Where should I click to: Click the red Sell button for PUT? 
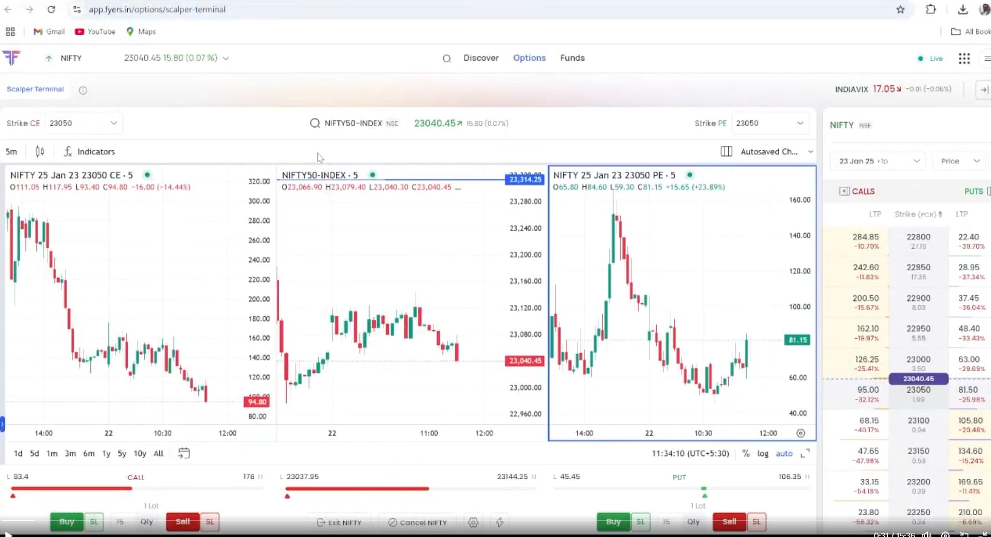[x=729, y=522]
